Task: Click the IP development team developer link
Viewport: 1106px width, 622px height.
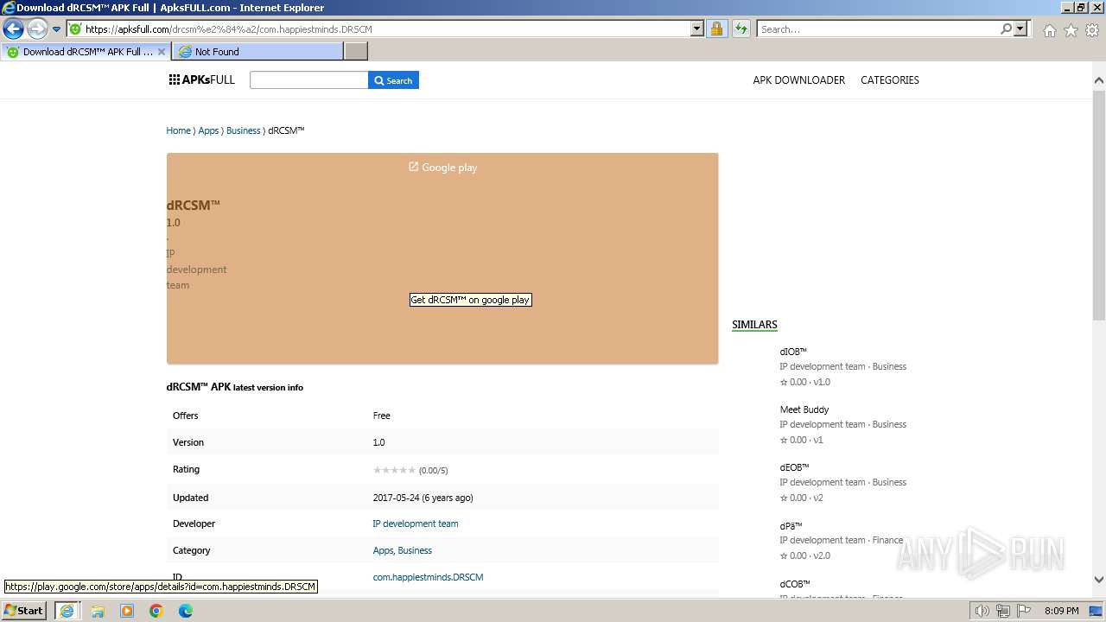Action: coord(416,524)
